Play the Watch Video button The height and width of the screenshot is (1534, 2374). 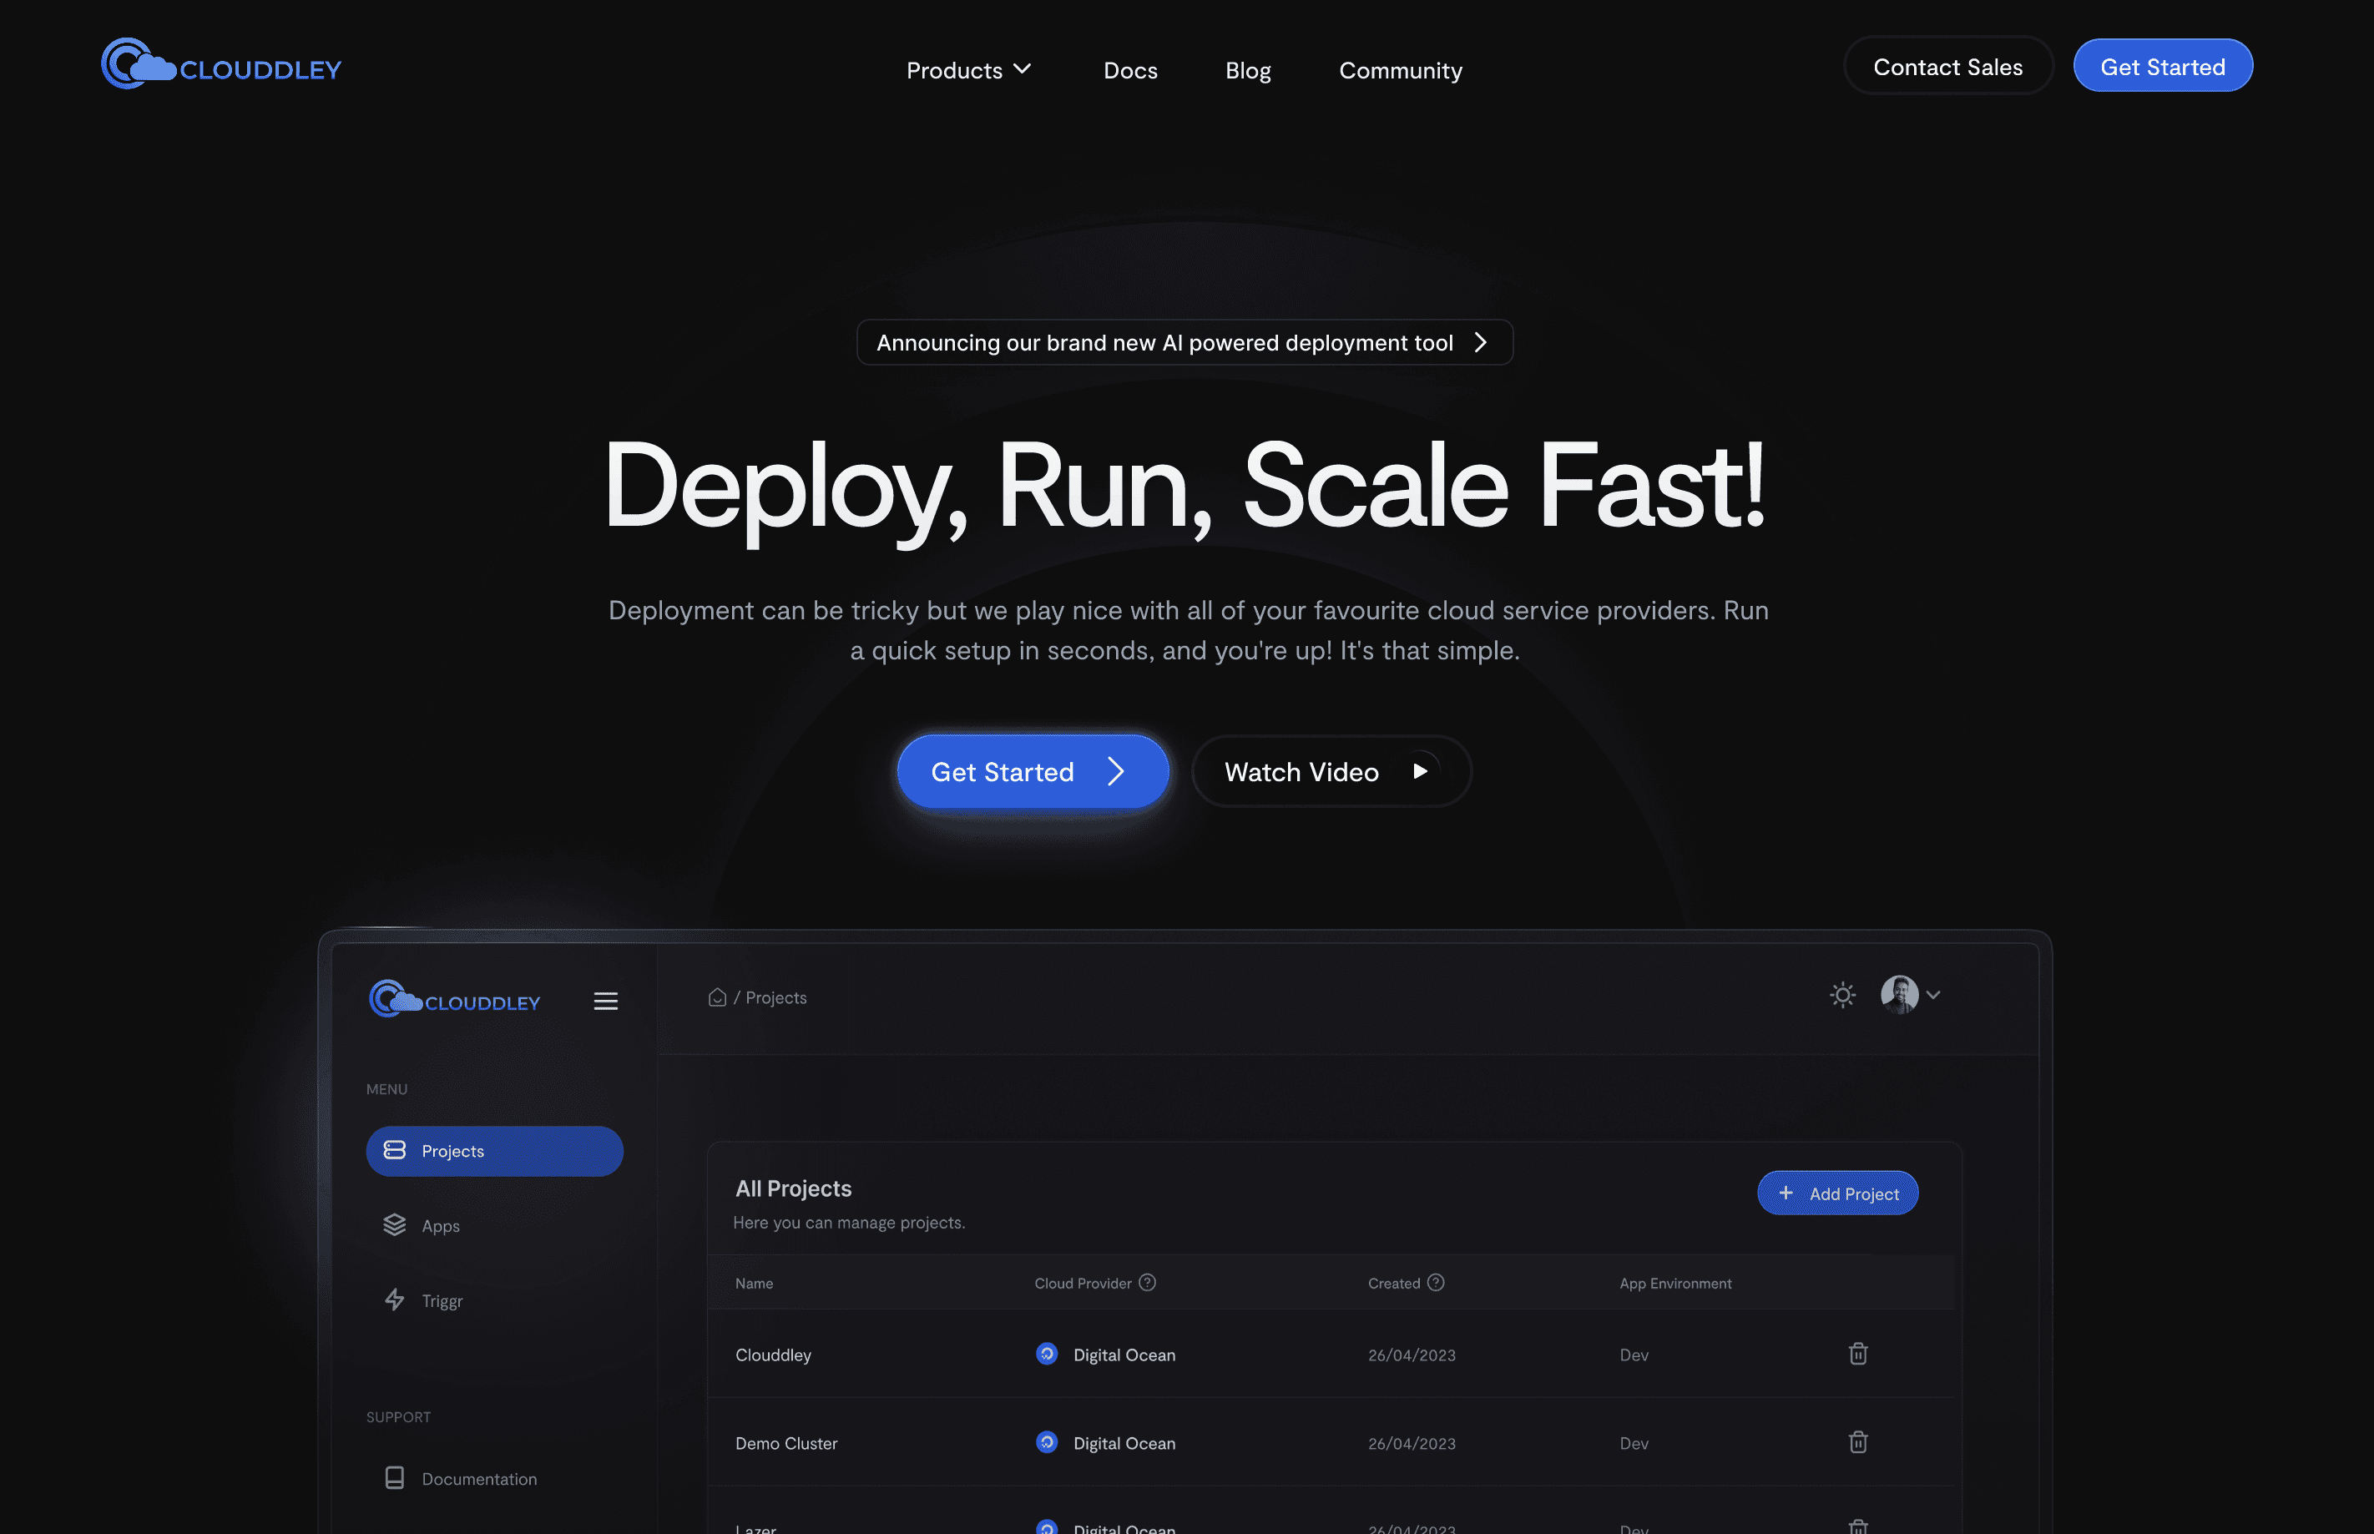[x=1330, y=772]
